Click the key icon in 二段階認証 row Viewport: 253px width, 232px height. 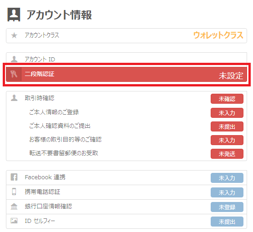(14, 74)
